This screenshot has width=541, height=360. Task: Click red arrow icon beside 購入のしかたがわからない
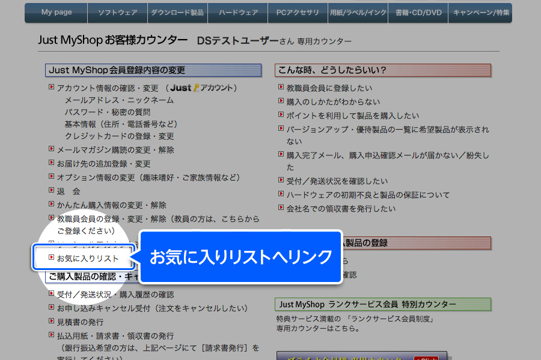pyautogui.click(x=281, y=101)
